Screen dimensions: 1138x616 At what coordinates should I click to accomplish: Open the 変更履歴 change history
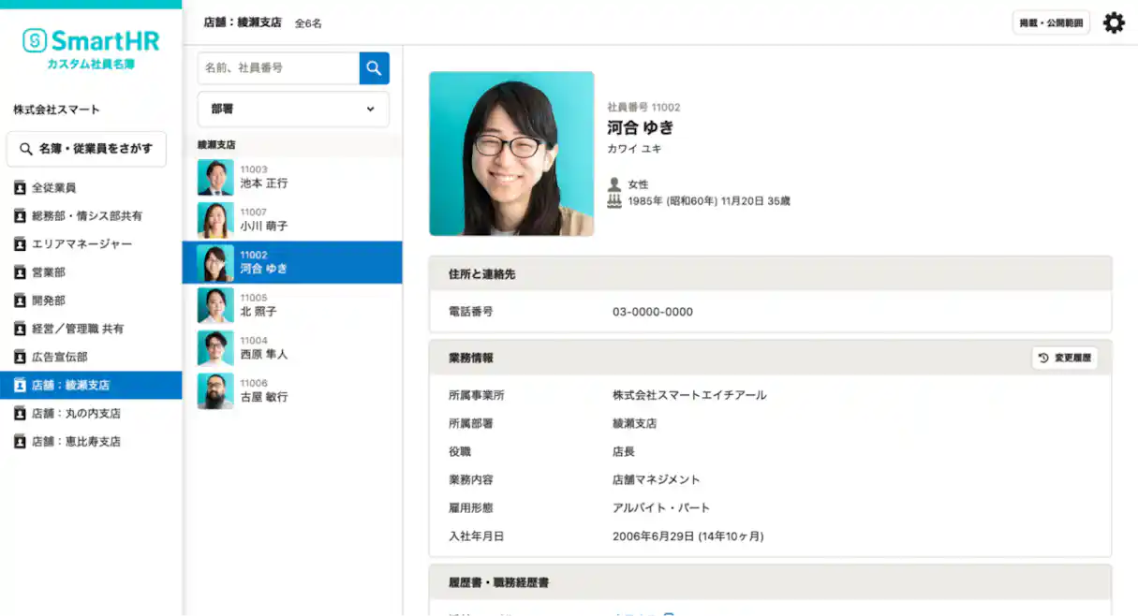pos(1065,357)
